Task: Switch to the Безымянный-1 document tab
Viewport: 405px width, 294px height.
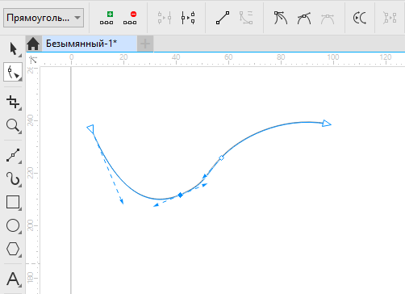Action: pos(90,44)
